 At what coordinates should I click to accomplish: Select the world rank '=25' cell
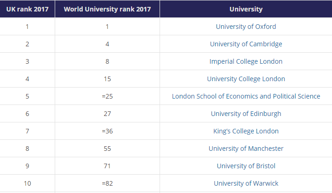pyautogui.click(x=107, y=96)
